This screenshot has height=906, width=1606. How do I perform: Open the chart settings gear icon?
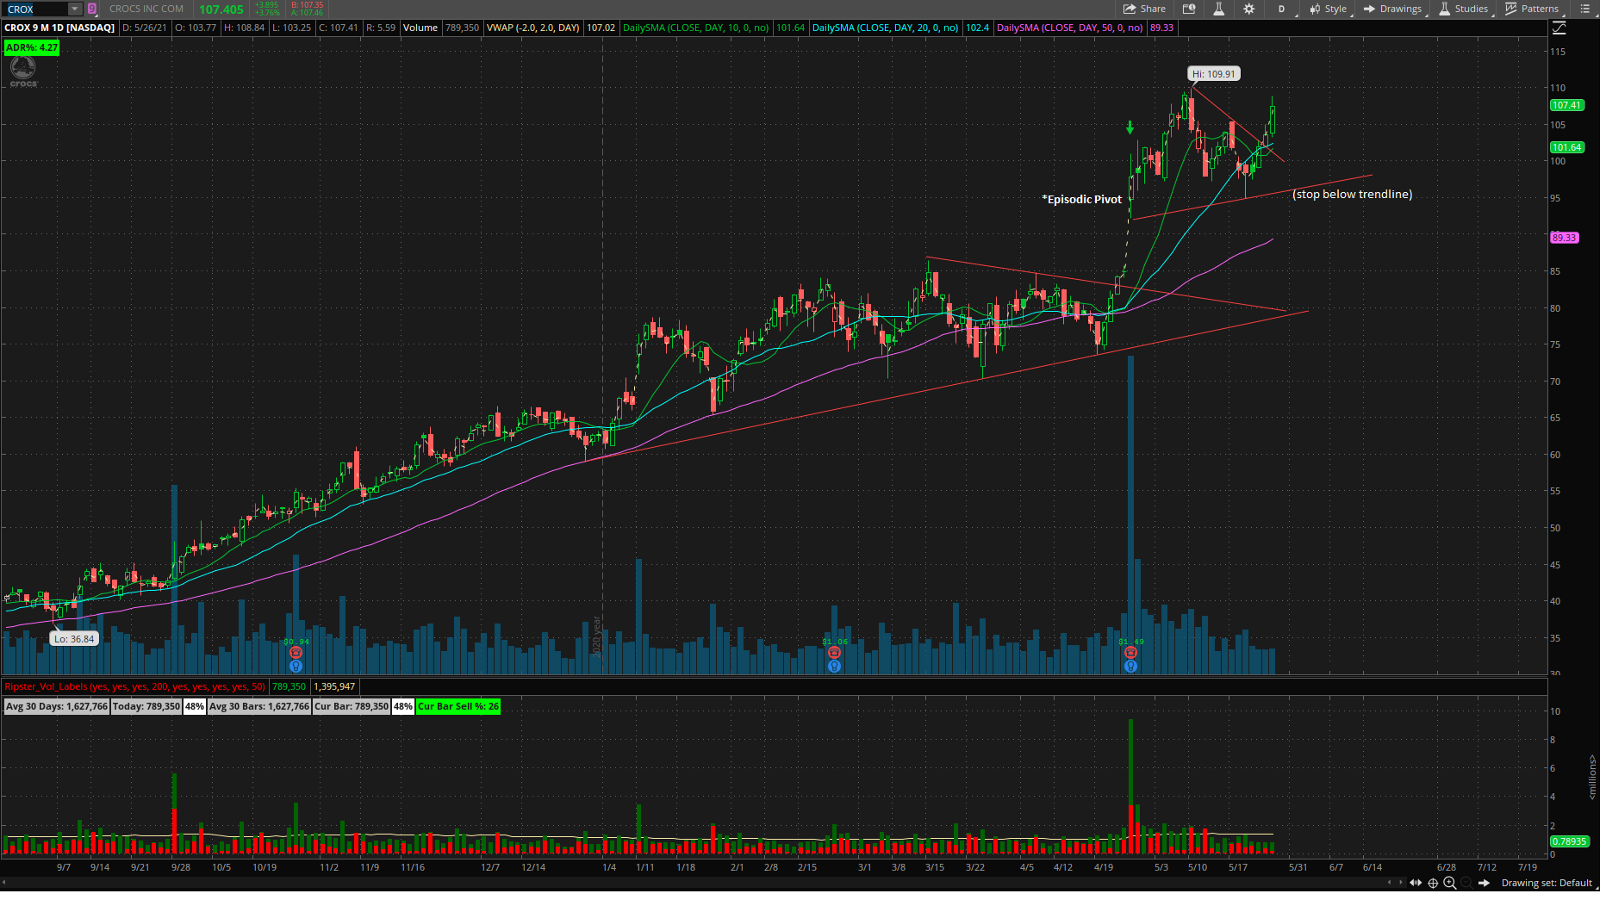pos(1248,9)
